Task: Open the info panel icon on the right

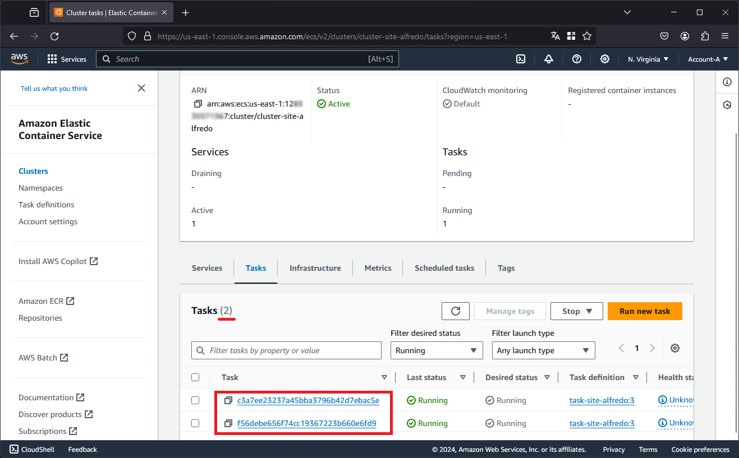Action: point(727,82)
